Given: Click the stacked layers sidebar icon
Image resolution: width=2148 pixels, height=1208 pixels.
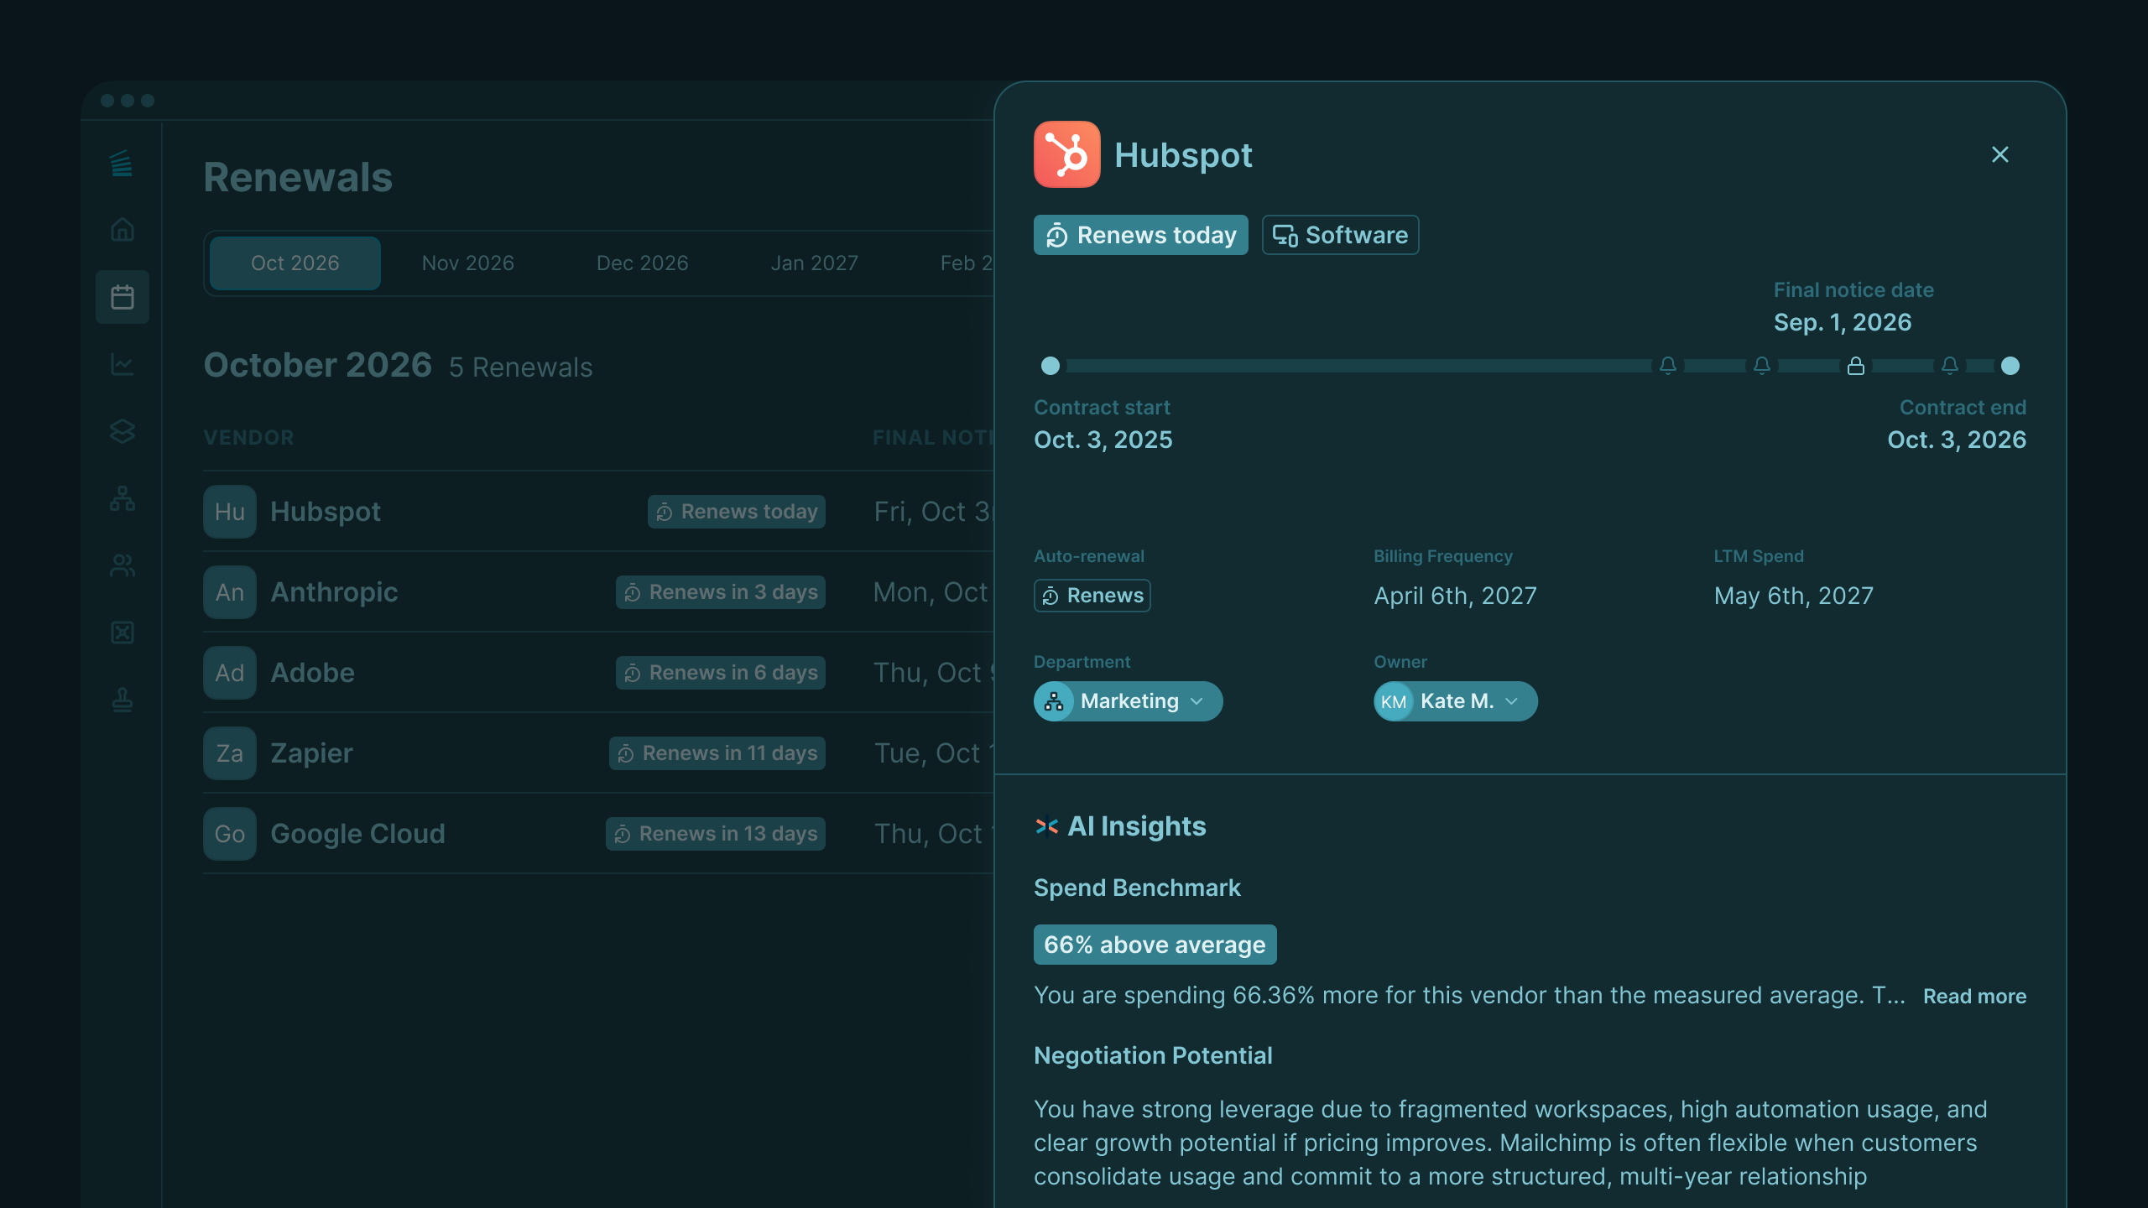Looking at the screenshot, I should pos(123,431).
